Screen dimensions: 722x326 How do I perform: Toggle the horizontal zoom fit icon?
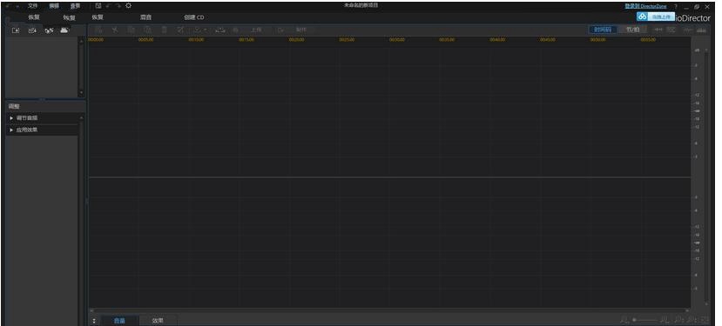658,30
